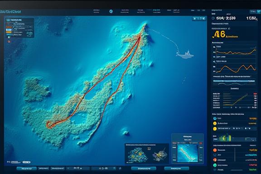Click the orange swatch in the legend panel

tap(9, 27)
